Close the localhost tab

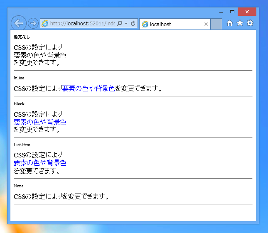pos(206,24)
